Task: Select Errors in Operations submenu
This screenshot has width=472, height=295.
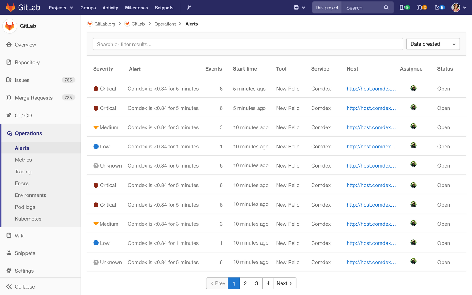Action: coord(22,183)
